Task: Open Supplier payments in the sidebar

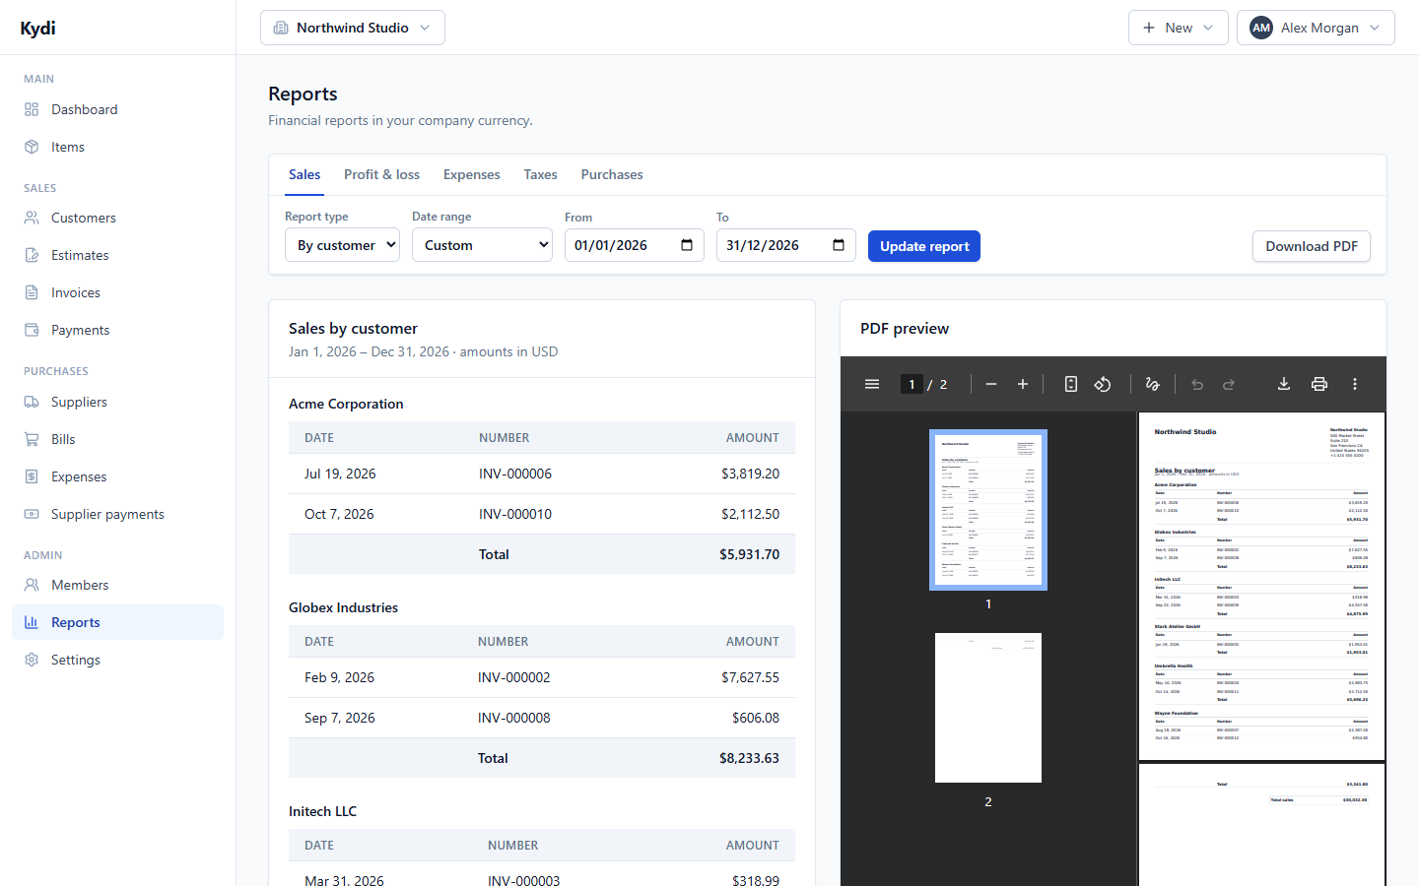Action: click(x=117, y=514)
